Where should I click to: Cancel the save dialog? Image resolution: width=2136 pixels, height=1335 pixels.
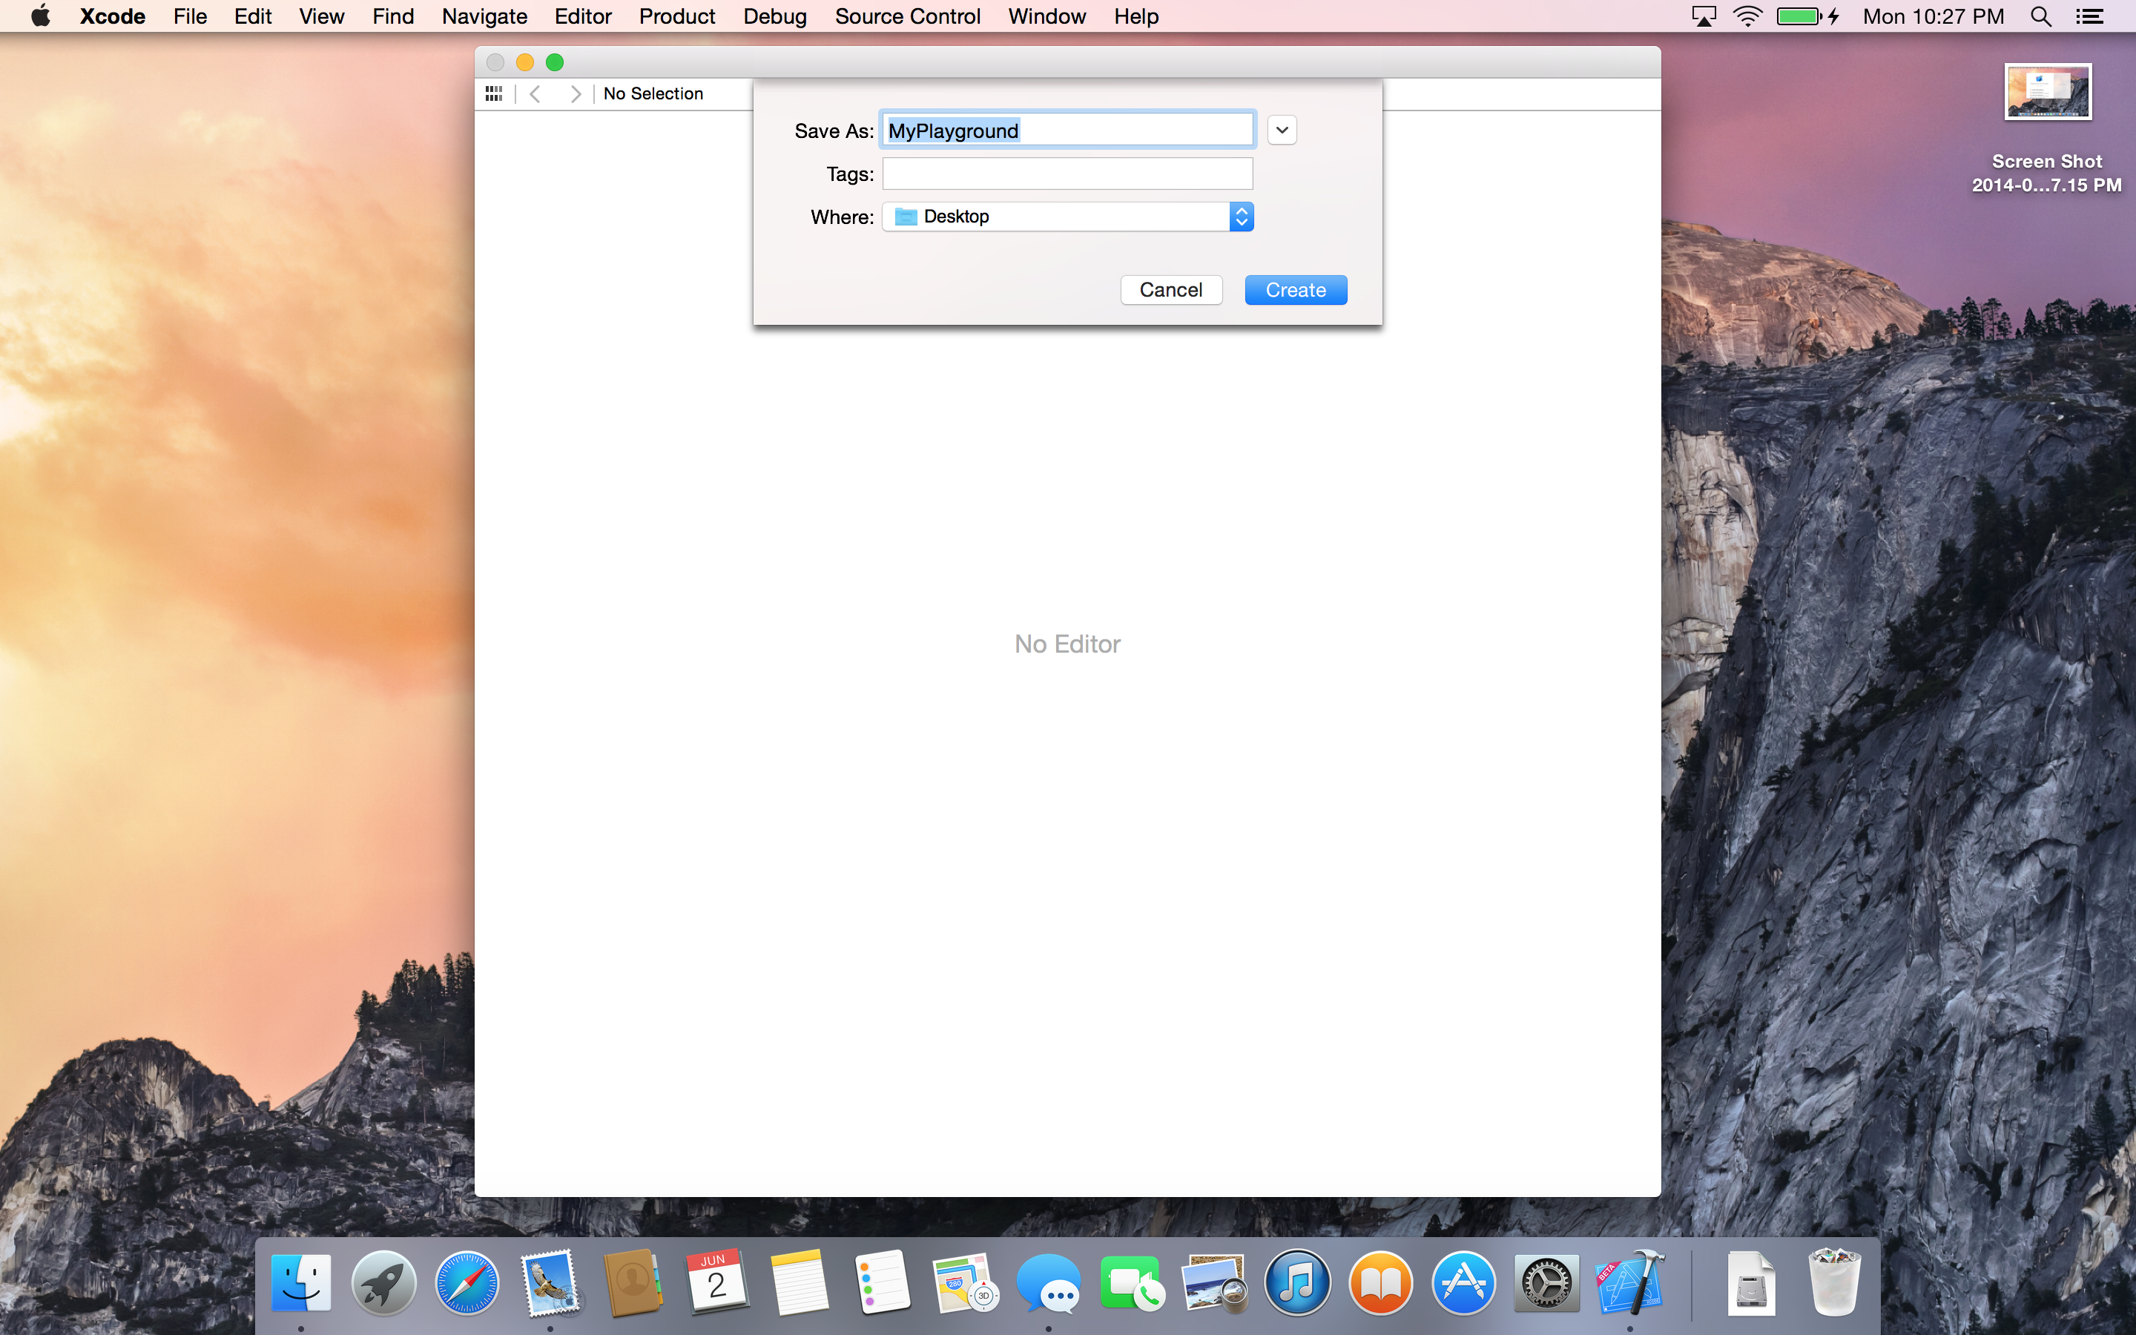tap(1170, 289)
